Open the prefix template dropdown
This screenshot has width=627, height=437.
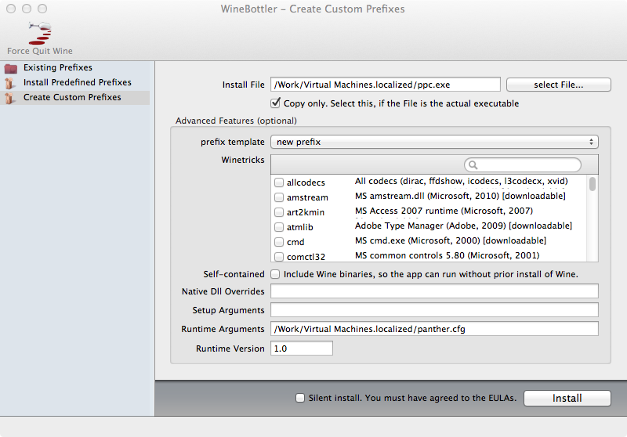tap(435, 142)
